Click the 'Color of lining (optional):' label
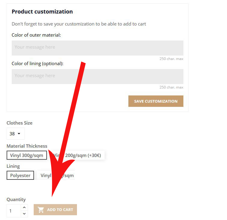 pyautogui.click(x=37, y=64)
